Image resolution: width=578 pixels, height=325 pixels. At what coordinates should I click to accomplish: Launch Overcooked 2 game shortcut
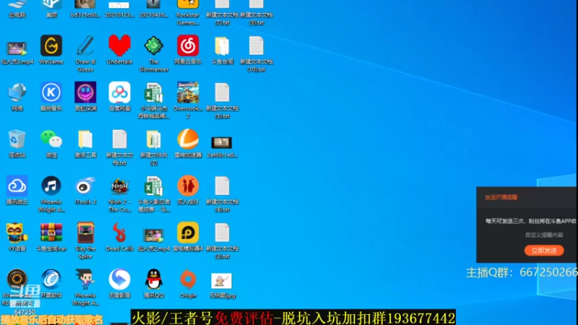[x=188, y=92]
